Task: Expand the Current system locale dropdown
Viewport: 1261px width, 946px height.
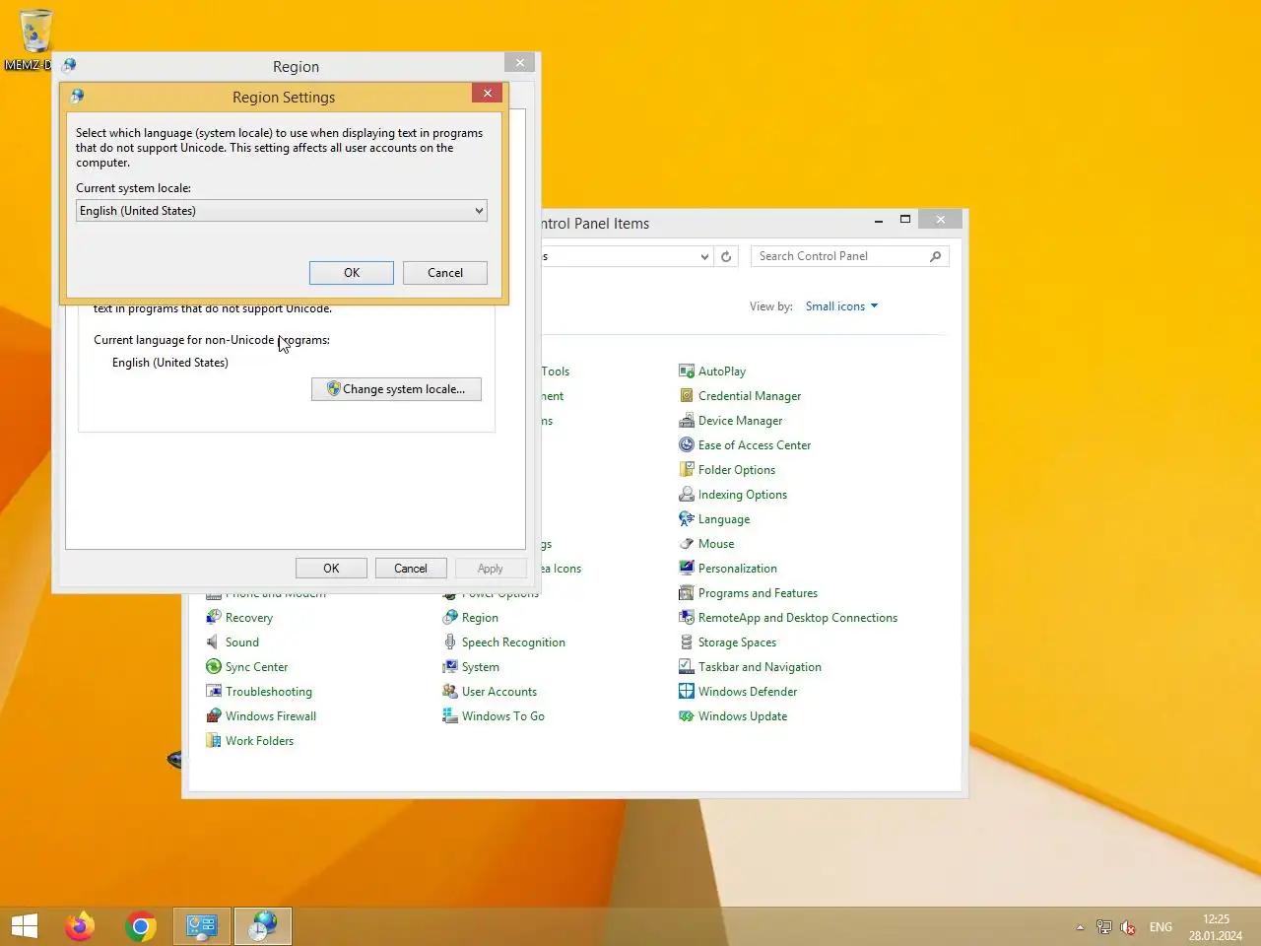Action: (x=282, y=211)
